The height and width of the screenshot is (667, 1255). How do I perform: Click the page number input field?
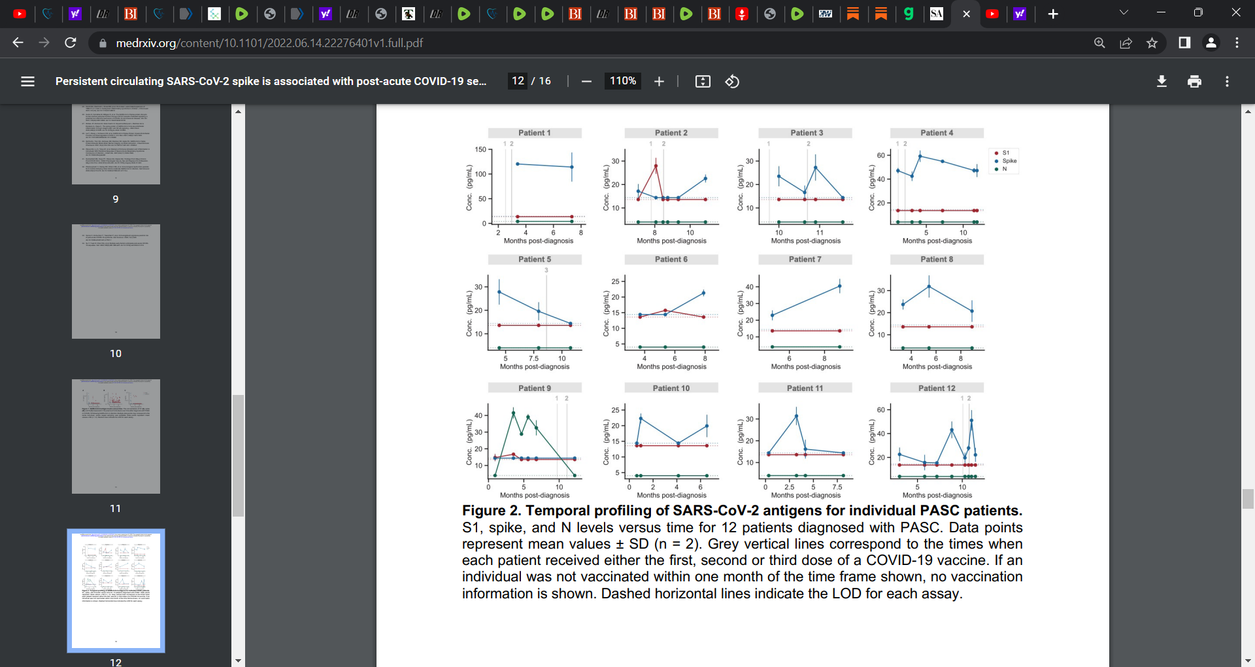(x=518, y=81)
